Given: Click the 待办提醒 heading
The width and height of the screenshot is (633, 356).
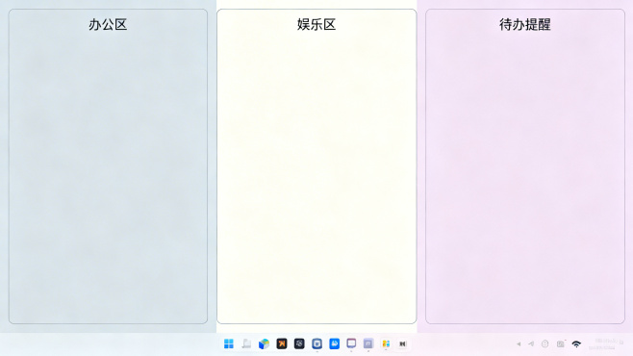Looking at the screenshot, I should [x=525, y=25].
